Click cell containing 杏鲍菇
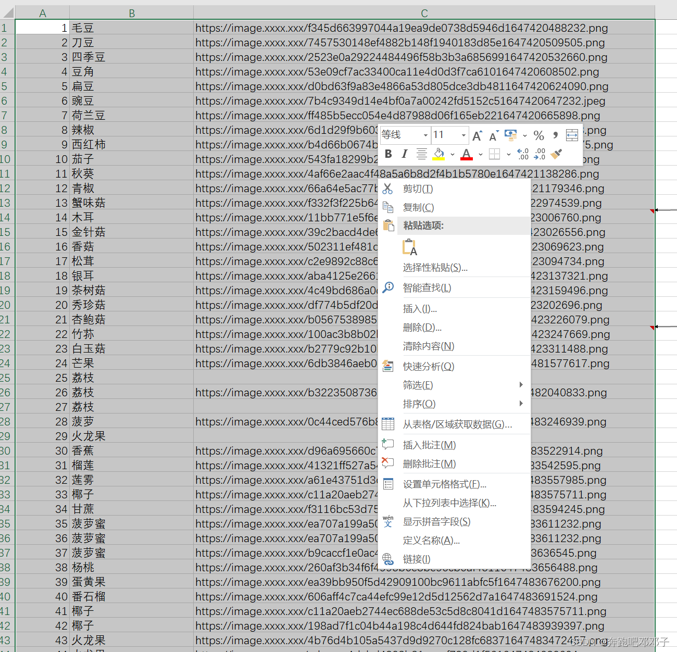Screen dimensions: 677x652 click(132, 319)
